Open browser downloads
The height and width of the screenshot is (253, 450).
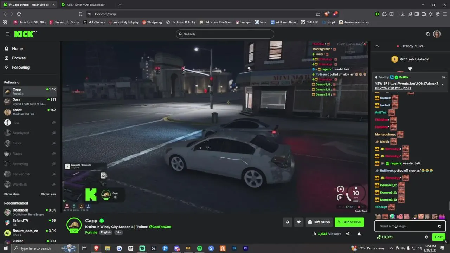pyautogui.click(x=403, y=14)
